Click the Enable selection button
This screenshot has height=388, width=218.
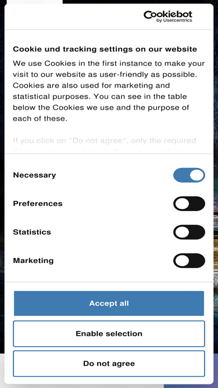pos(109,333)
